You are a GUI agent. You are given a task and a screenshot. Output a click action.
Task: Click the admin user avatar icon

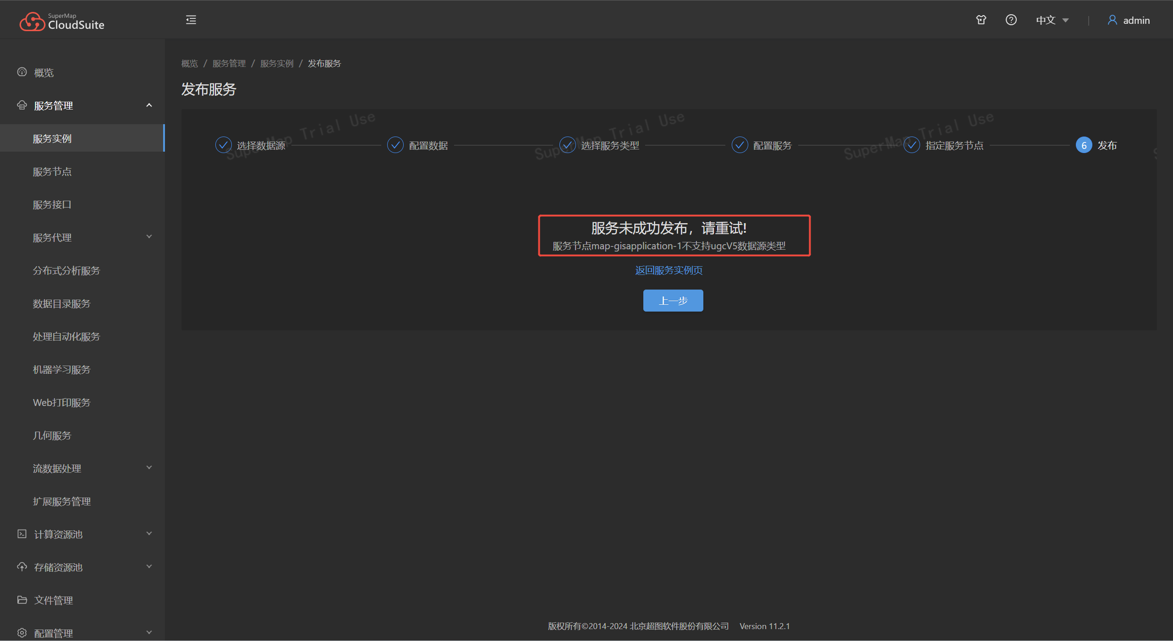[1112, 20]
